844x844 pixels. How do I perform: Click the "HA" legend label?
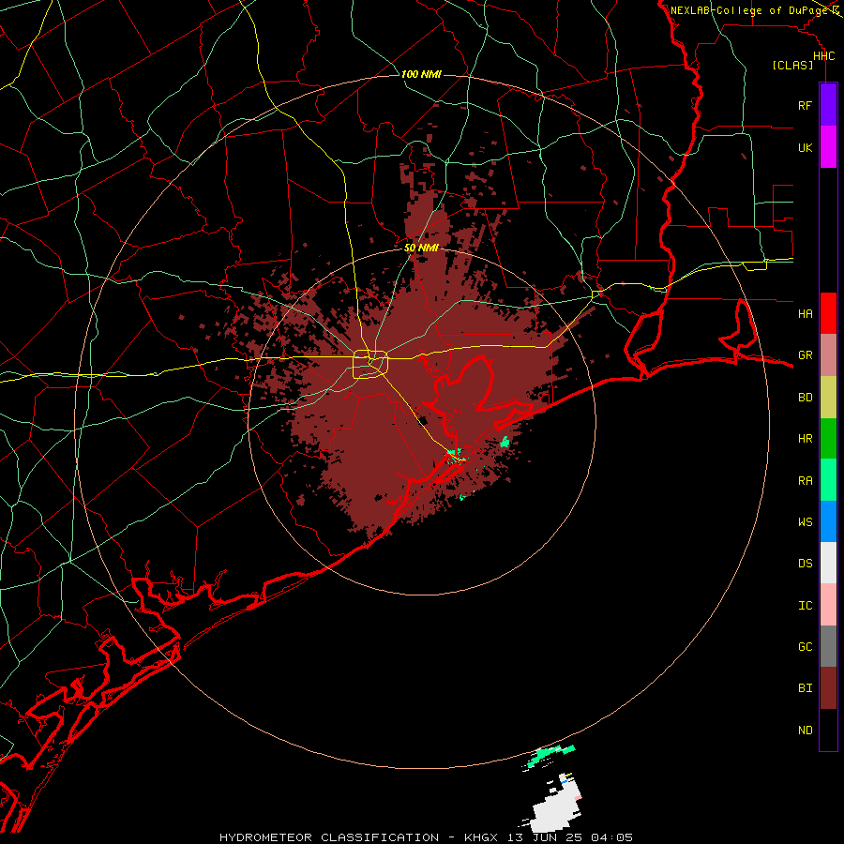[805, 313]
